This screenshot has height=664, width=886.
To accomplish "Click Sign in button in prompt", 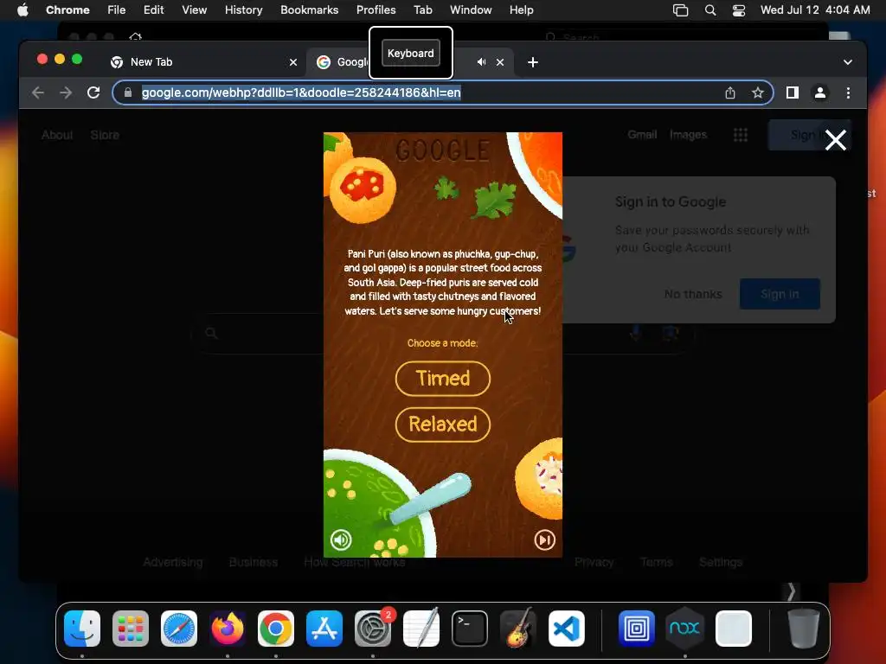I will point(780,294).
